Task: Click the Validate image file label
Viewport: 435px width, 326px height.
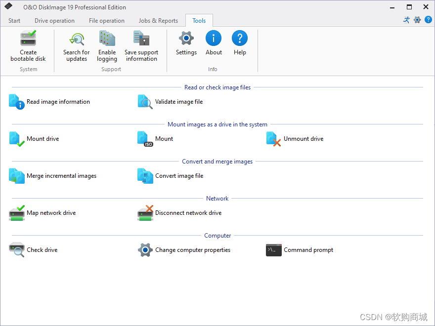Action: [x=179, y=102]
